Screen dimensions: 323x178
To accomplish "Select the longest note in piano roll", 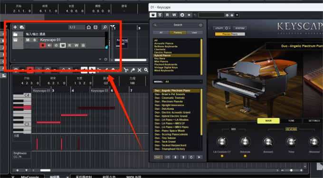I will point(96,108).
